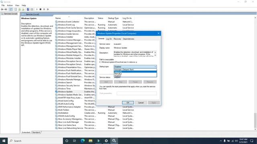Screen dimensions: 257x144
Task: Click the Stop Service square icon
Action: coord(41,9)
